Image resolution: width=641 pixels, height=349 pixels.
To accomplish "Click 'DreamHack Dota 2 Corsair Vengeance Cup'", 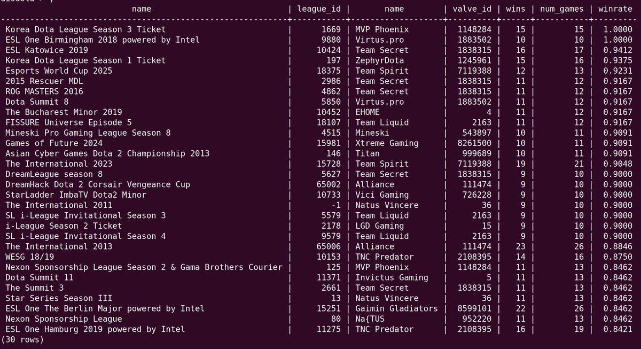I will (98, 184).
